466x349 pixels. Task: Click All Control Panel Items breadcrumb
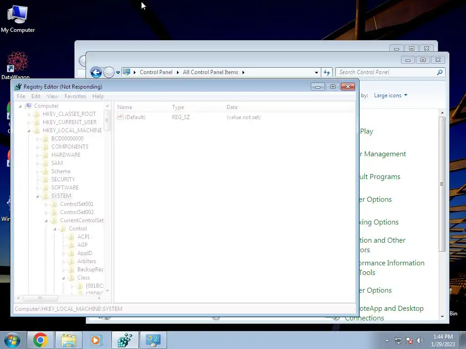pos(210,72)
